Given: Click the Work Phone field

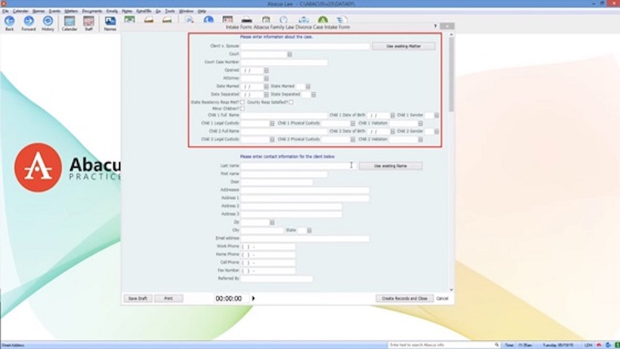Looking at the screenshot, I should point(268,246).
